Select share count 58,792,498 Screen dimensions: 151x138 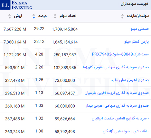pyautogui.click(x=65, y=132)
